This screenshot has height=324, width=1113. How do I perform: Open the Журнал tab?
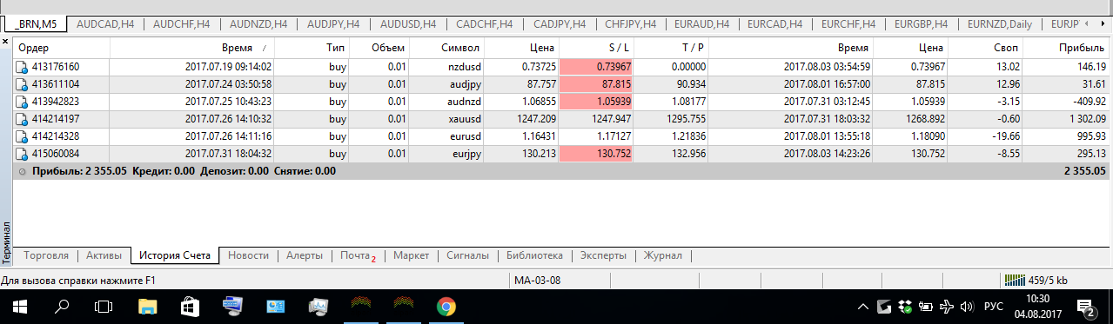tap(664, 255)
